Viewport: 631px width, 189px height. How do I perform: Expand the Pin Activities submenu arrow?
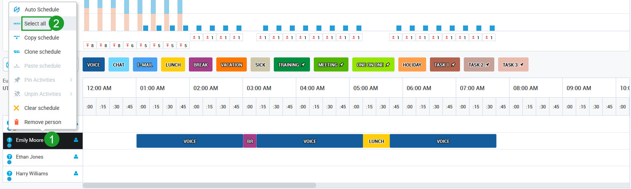[71, 80]
